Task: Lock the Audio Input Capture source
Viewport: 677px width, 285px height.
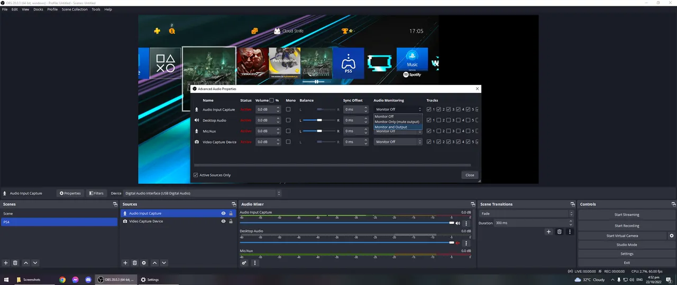Action: click(231, 213)
